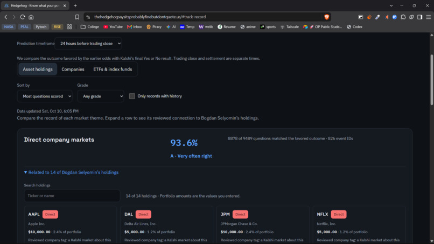Click the page vertical scrollbar thumb

pyautogui.click(x=431, y=80)
